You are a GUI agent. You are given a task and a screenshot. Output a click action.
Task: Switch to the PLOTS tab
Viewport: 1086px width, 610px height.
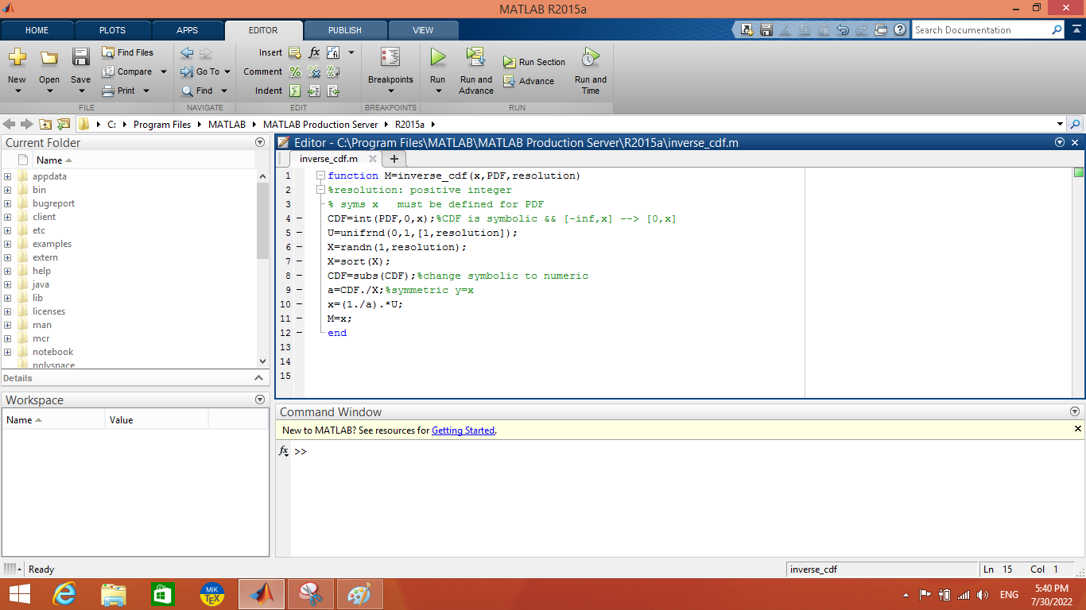[x=113, y=30]
